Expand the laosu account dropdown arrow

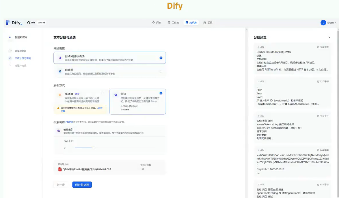335,23
